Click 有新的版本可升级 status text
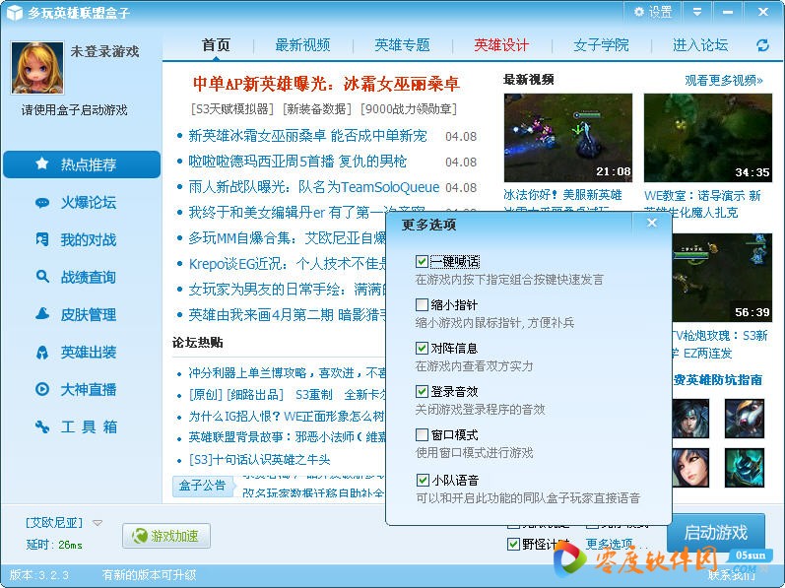 coord(149,574)
